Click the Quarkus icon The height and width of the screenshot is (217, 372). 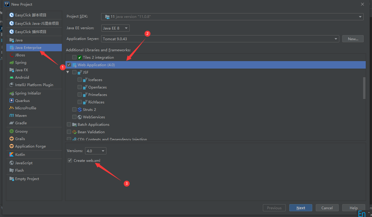(x=12, y=101)
